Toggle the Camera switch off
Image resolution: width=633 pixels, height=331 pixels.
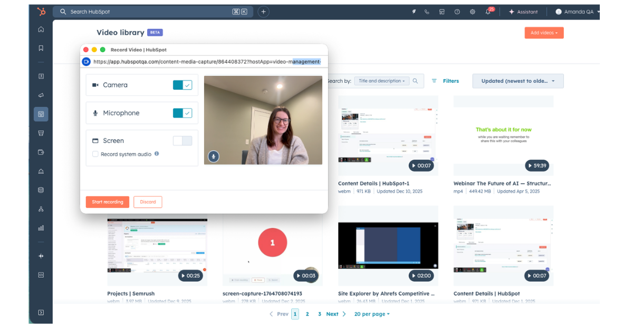tap(182, 85)
